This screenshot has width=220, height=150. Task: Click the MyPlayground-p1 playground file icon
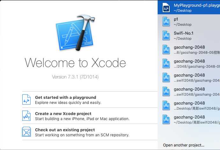pyautogui.click(x=166, y=8)
